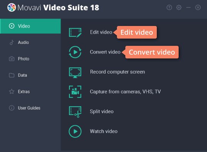Screen dimensions: 207x152
Task: Open the Extras tab
Action: coord(30,92)
